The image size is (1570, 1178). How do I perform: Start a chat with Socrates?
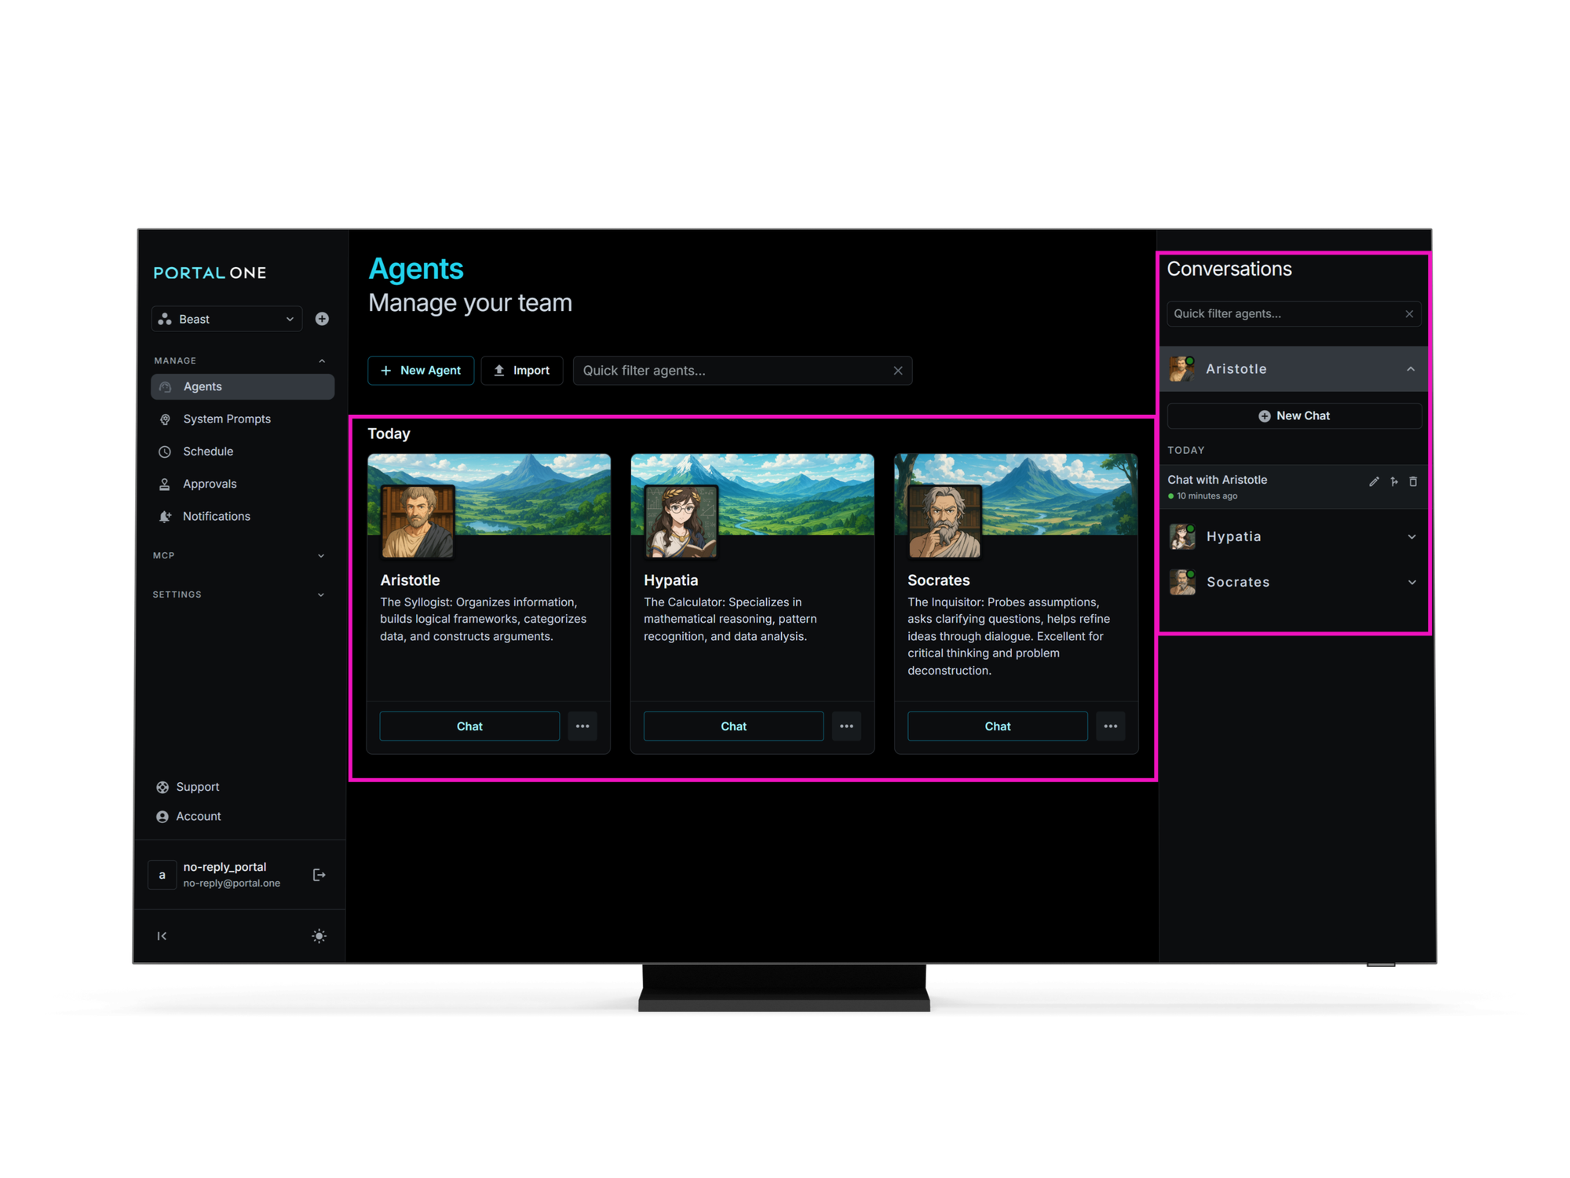(997, 726)
